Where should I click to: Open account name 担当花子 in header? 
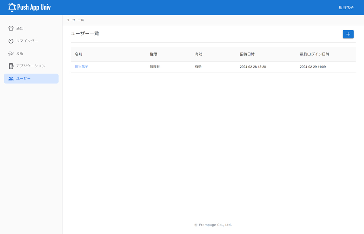coord(346,8)
